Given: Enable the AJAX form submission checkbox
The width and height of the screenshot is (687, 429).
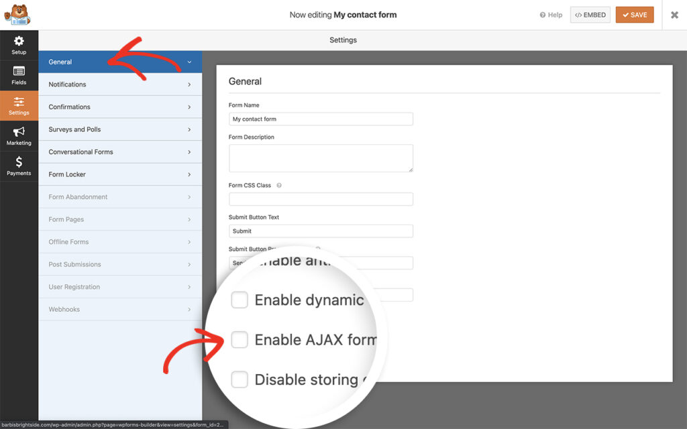Looking at the screenshot, I should coord(240,340).
